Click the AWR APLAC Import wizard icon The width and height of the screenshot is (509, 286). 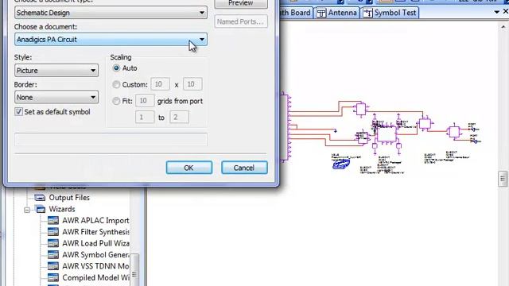pos(53,221)
